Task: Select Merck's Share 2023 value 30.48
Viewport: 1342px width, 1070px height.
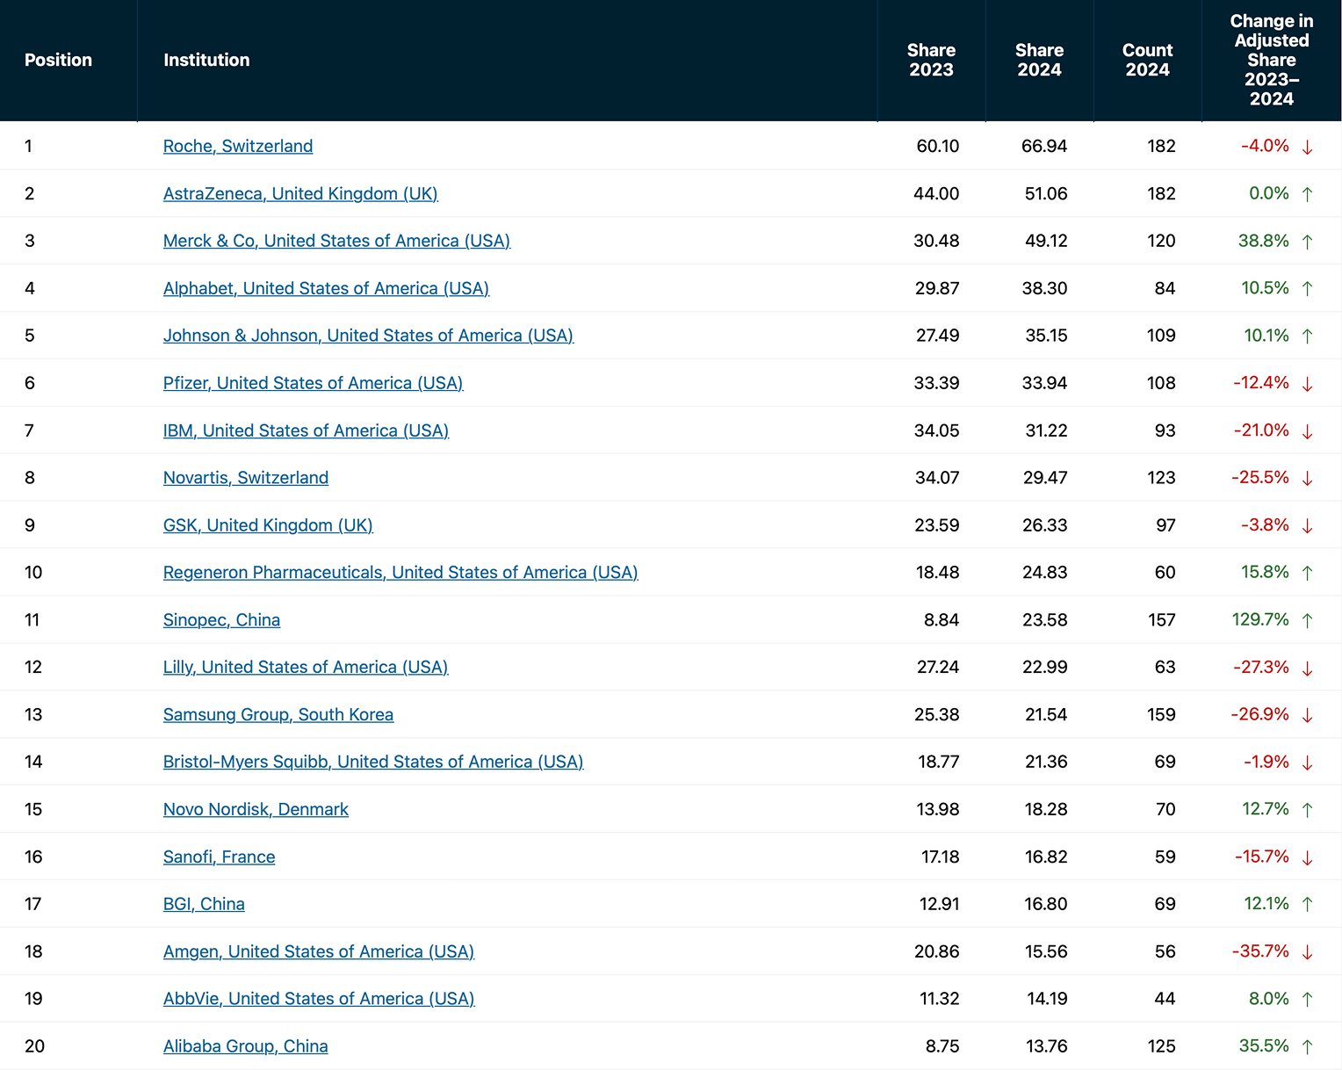Action: [936, 241]
